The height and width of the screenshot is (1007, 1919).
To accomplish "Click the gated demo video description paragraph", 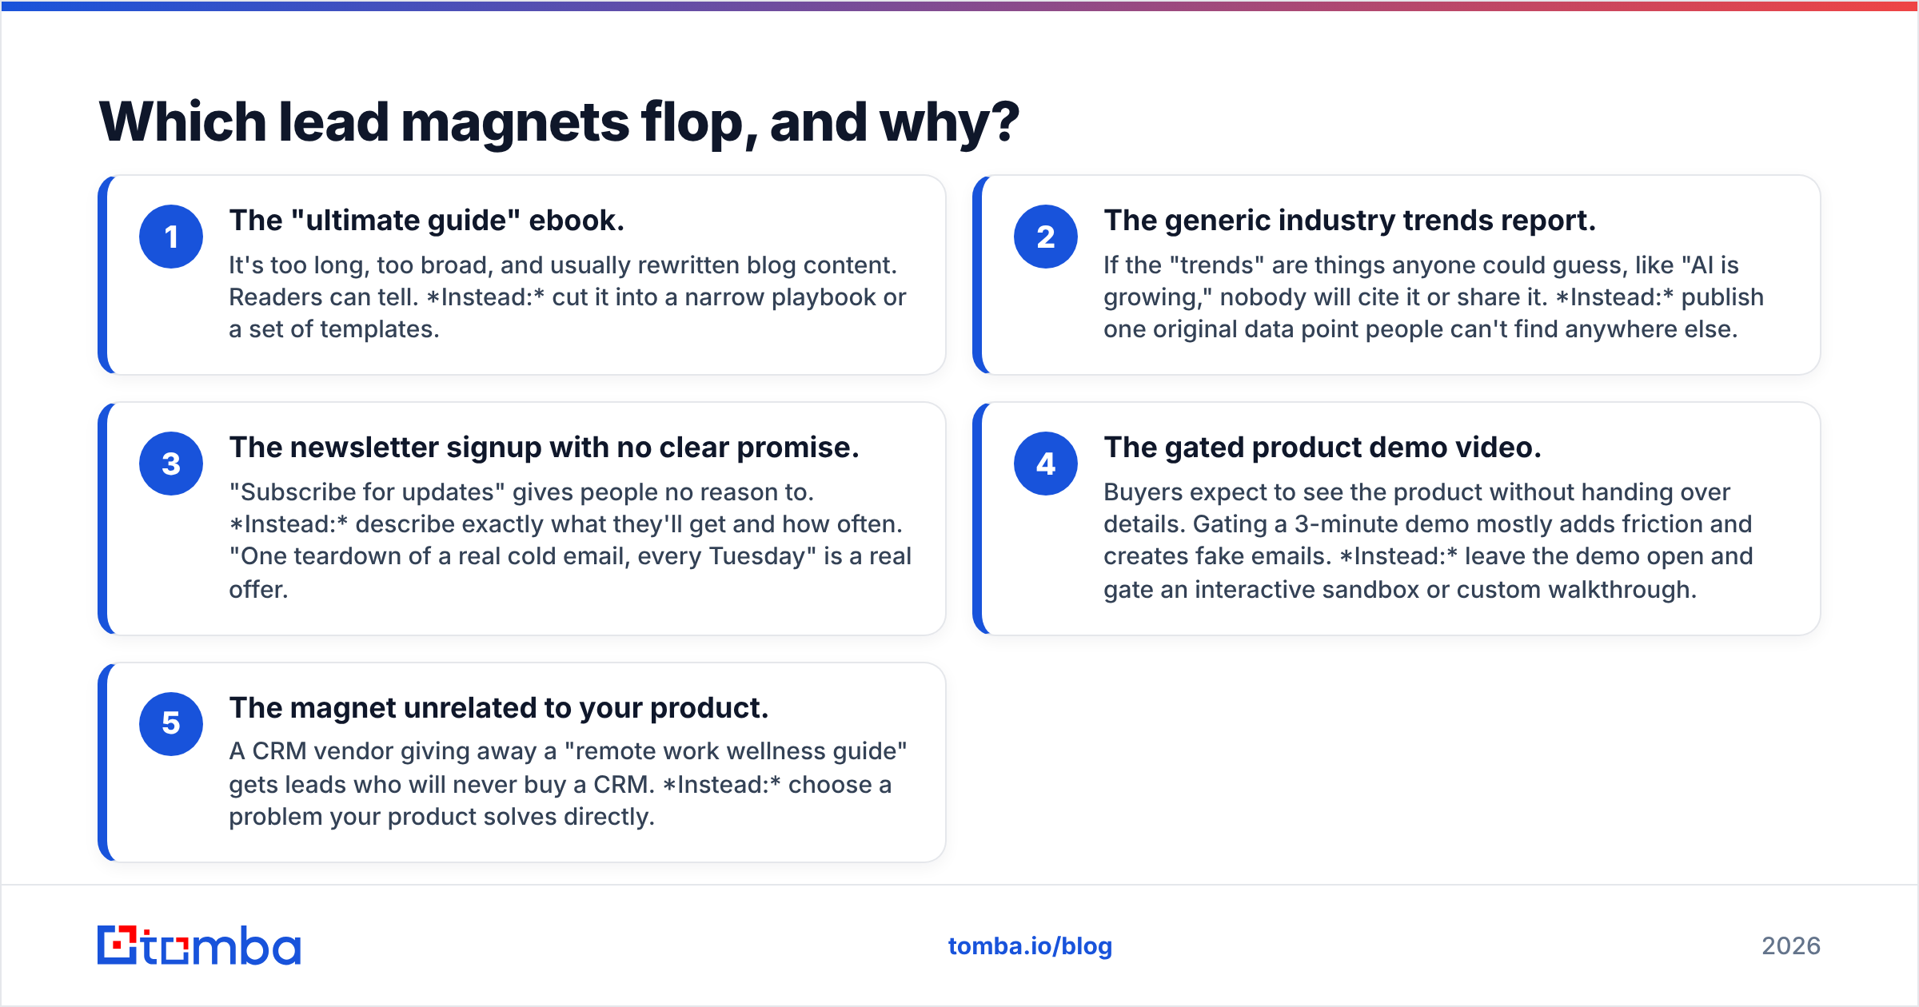I will pyautogui.click(x=1428, y=540).
